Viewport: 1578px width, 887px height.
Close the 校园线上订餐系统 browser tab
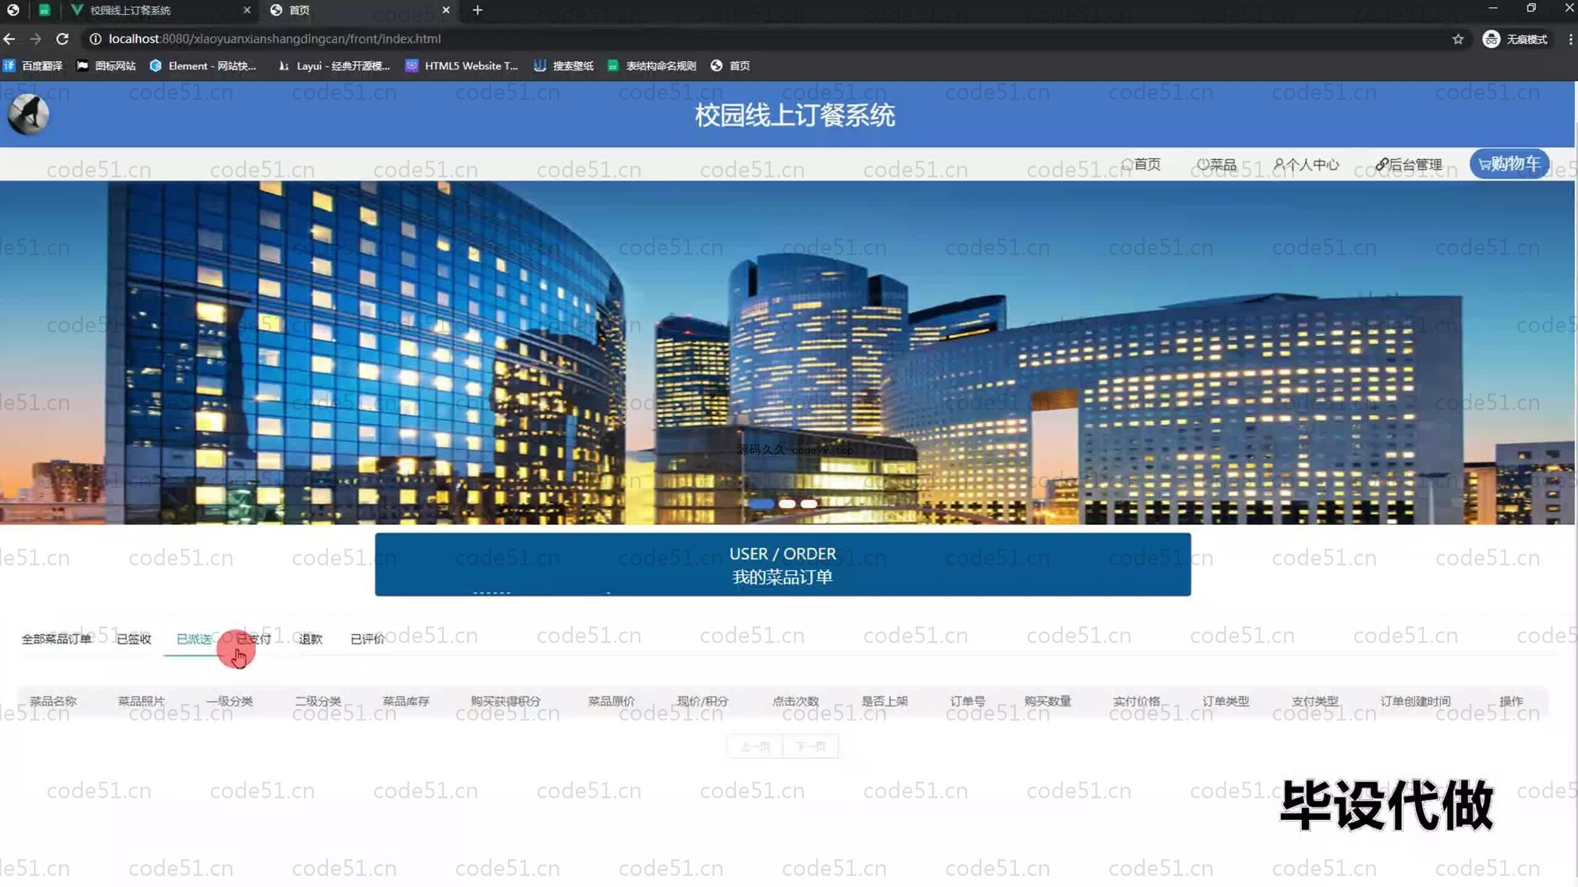click(x=247, y=10)
